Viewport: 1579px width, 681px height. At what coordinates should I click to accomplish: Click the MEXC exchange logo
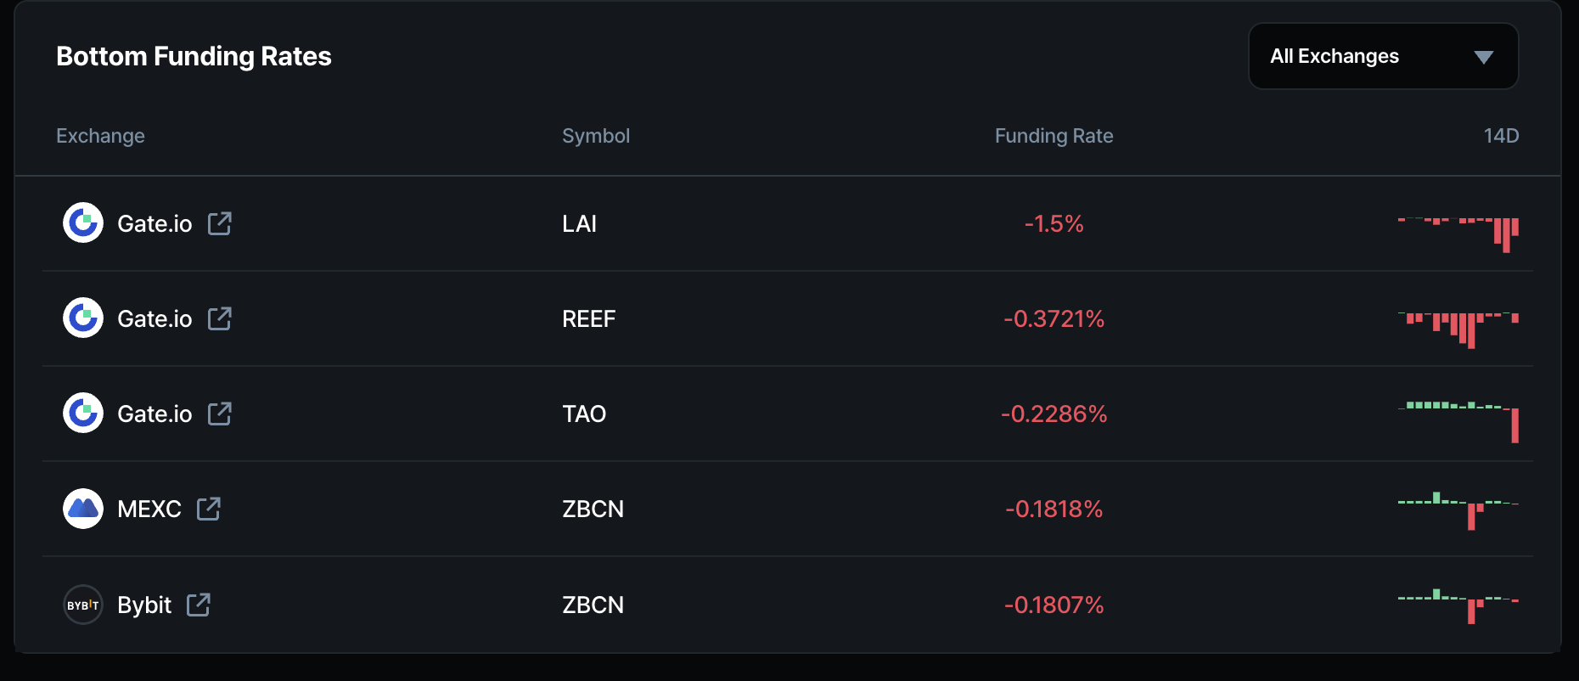tap(83, 509)
